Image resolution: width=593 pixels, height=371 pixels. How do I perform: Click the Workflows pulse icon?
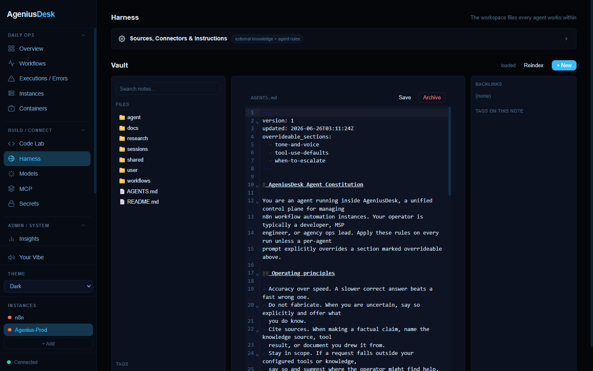[x=11, y=63]
